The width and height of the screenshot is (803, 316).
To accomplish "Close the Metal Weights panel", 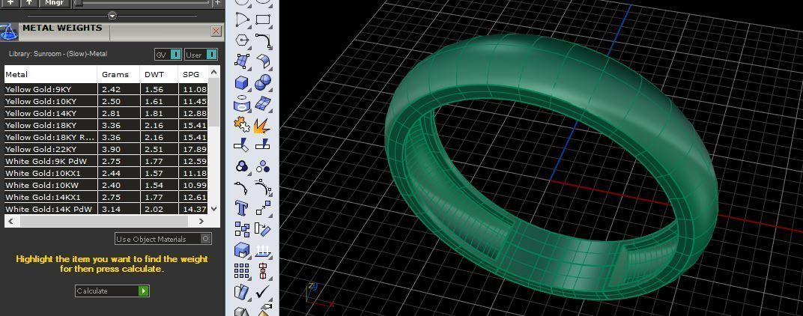I will coord(216,31).
